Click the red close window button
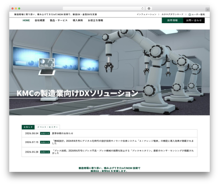Screen dimensions: 219x185 point(13,8)
